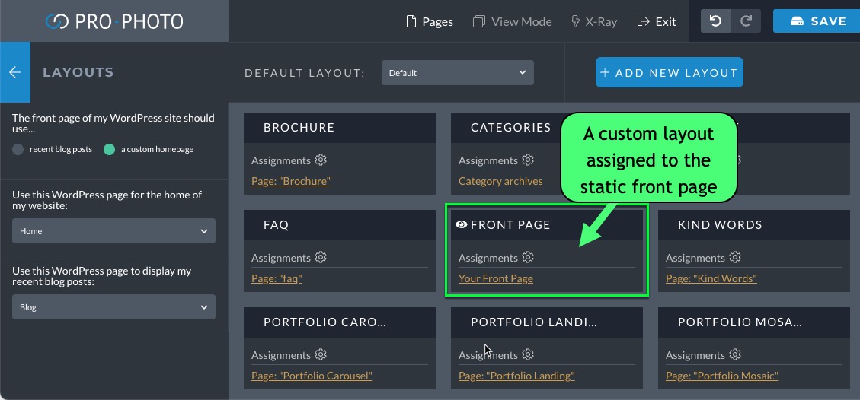
Task: Open the Page "Portfolio Landing" link
Action: pos(516,376)
